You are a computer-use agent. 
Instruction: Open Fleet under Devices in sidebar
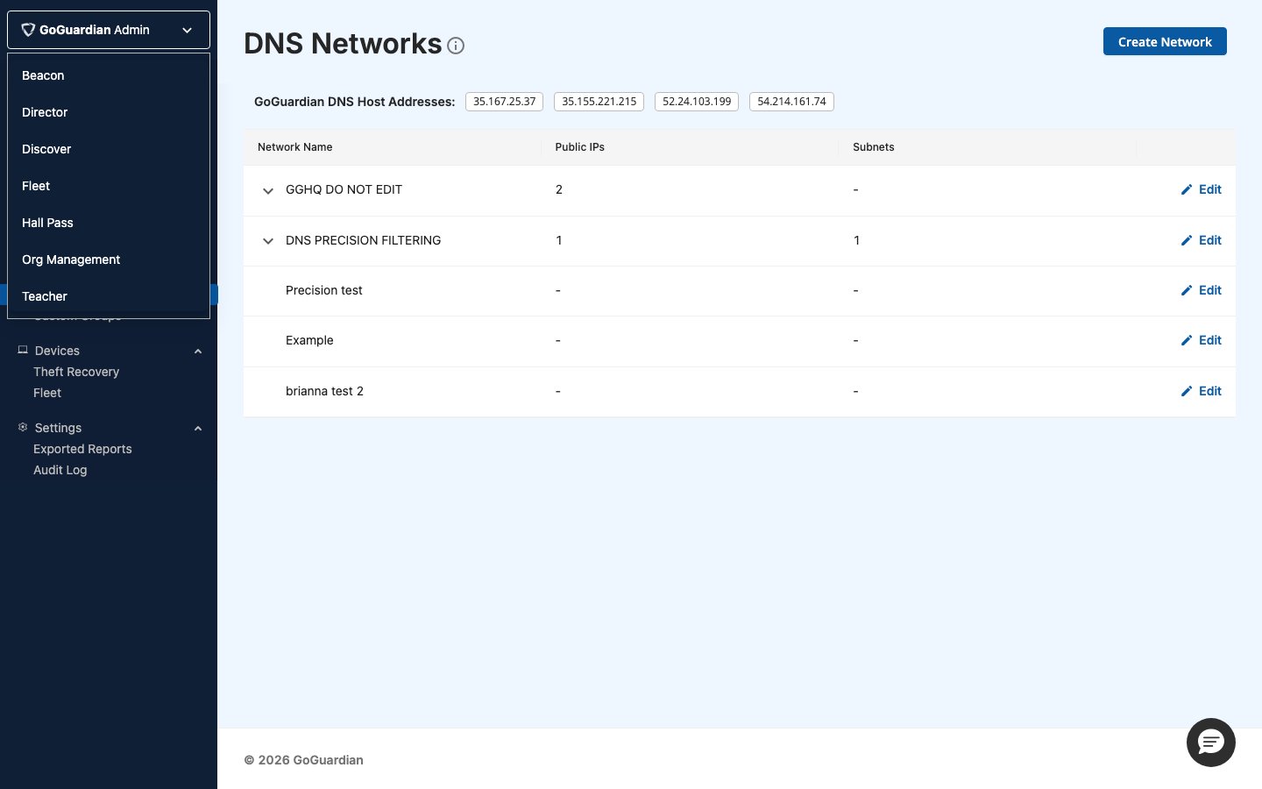47,393
